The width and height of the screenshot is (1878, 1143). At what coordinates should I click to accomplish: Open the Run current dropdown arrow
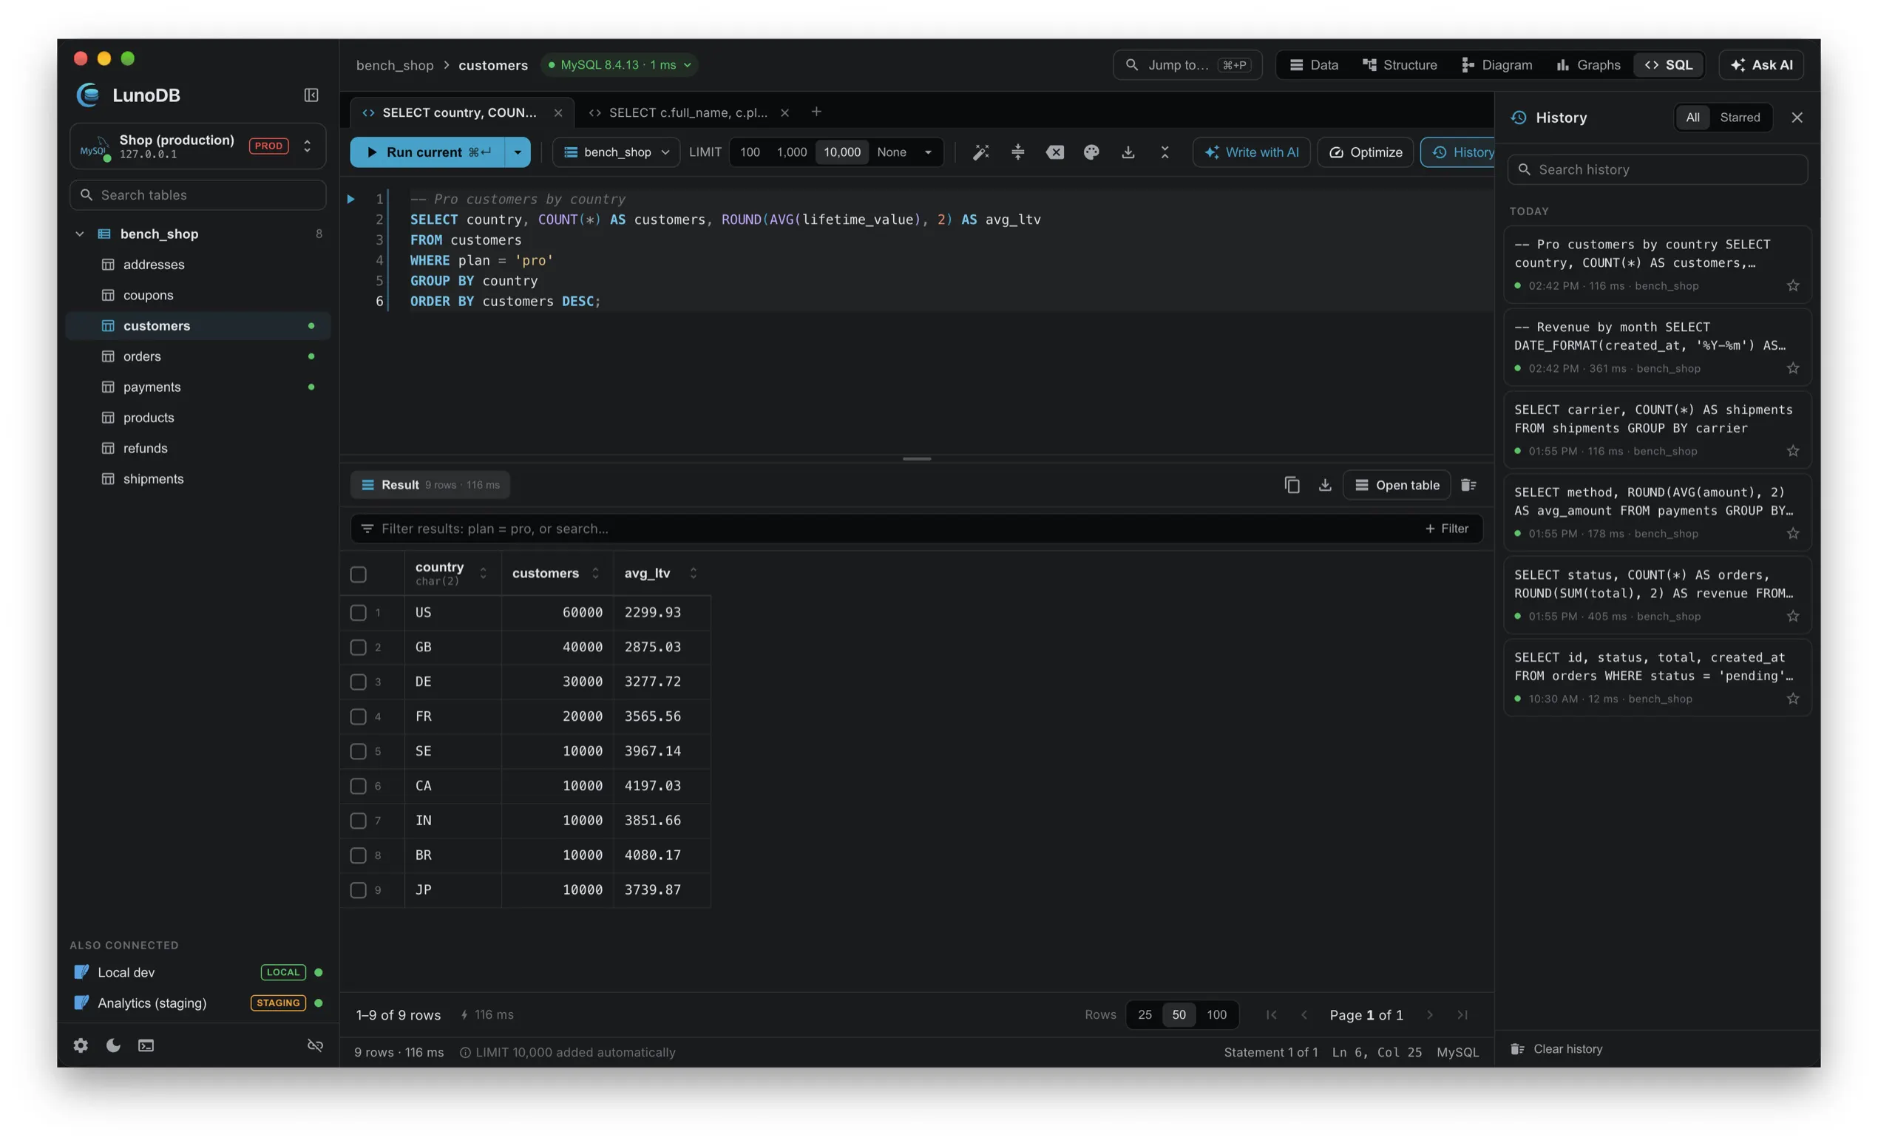pos(518,152)
